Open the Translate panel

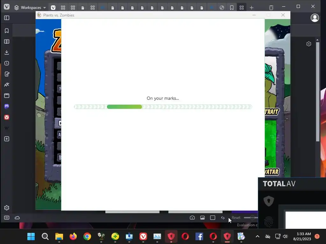click(7, 85)
